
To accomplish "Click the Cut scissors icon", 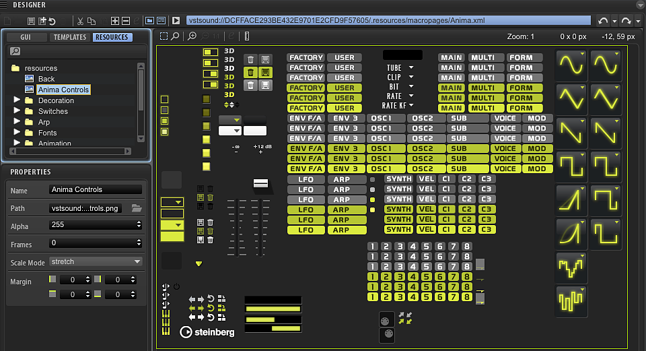I will pyautogui.click(x=80, y=21).
